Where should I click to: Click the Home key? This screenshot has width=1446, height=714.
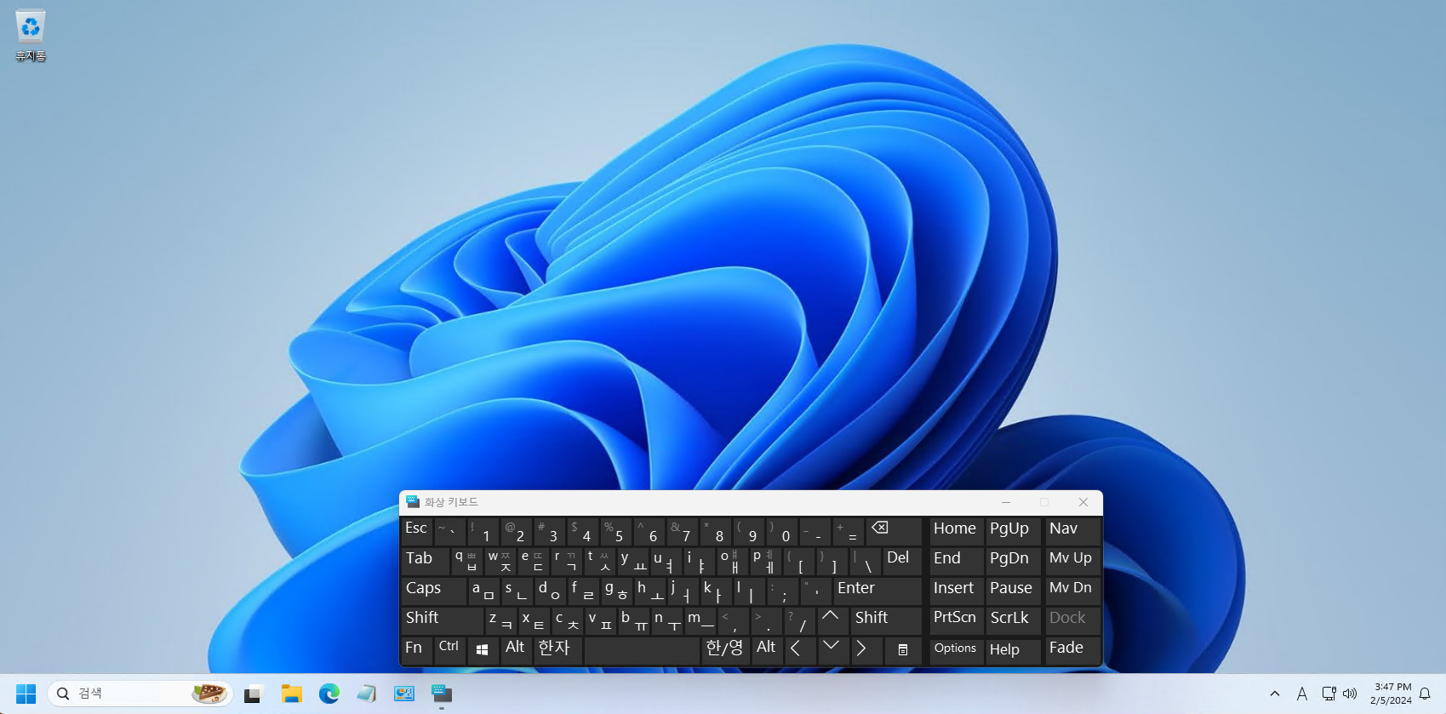pos(957,531)
